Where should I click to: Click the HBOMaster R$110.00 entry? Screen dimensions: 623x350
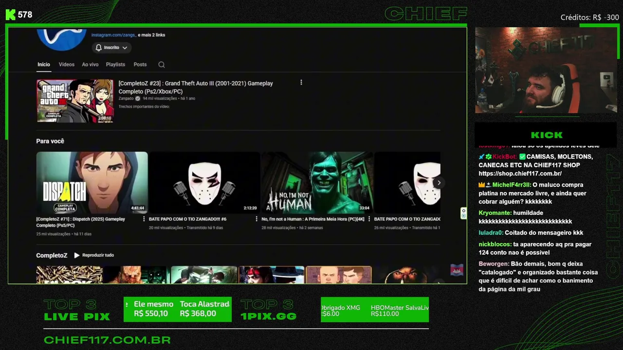[399, 311]
